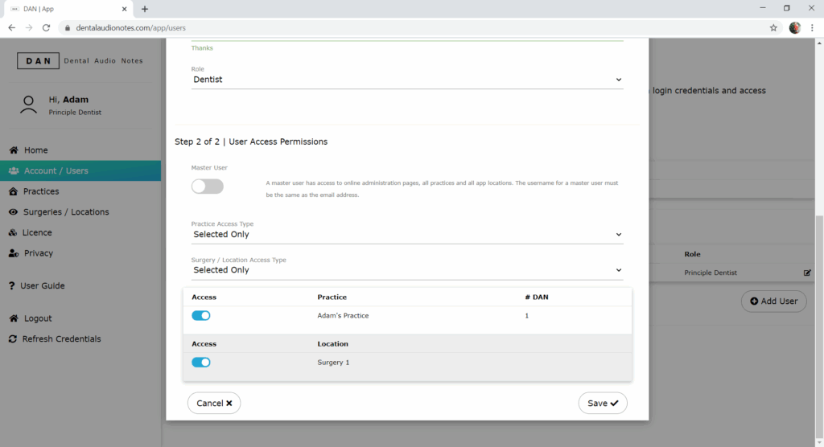Open the Role dropdown showing Dentist
This screenshot has width=824, height=447.
[406, 80]
